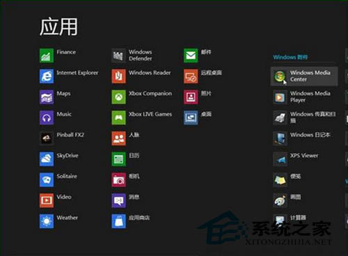348x256 pixels.
Task: Open XPS Viewer
Action: coord(296,159)
